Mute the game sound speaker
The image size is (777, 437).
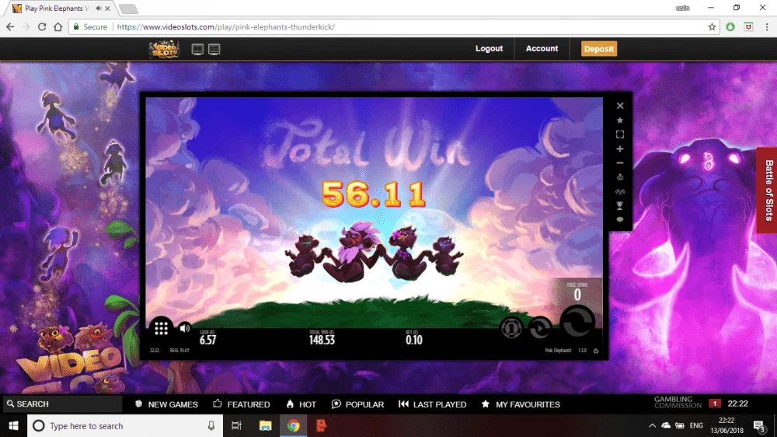[185, 328]
